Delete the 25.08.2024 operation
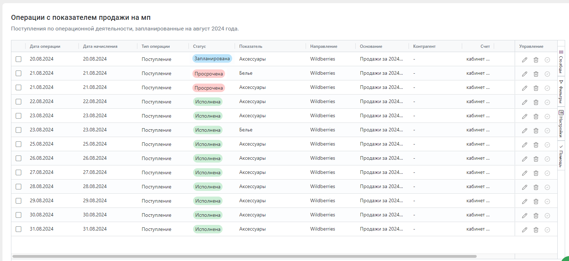The width and height of the screenshot is (569, 261). (536, 145)
